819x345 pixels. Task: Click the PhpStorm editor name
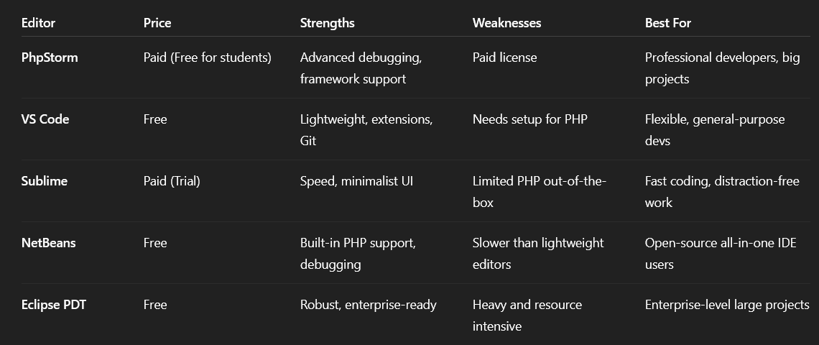pyautogui.click(x=50, y=57)
